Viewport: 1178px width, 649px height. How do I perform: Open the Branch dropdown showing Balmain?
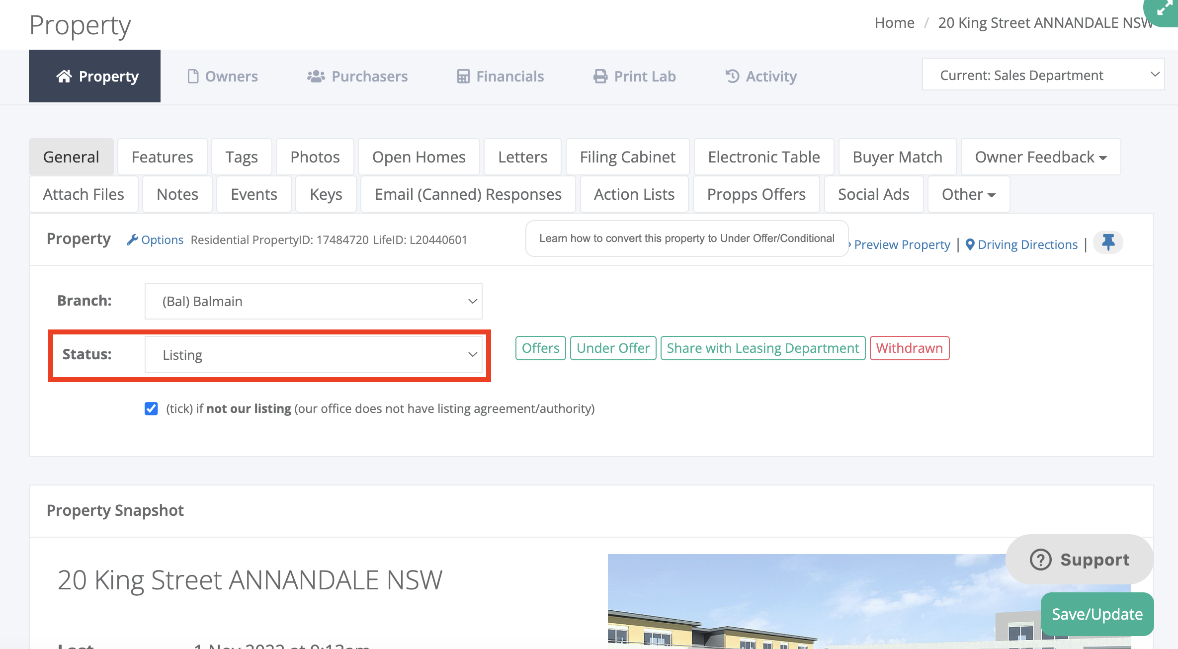point(314,301)
